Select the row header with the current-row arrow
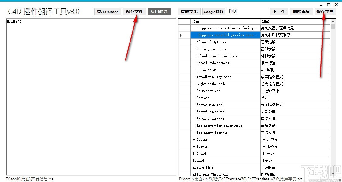Viewport: 342px width, 182px height. tap(184, 35)
